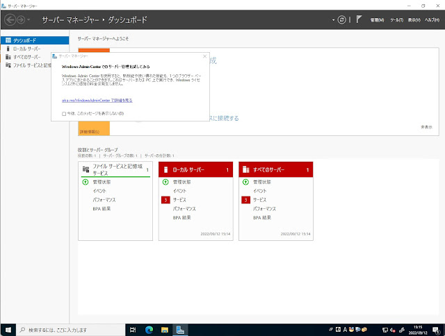
Task: Click the ローカル サーバー tile server icon
Action: coord(165,169)
